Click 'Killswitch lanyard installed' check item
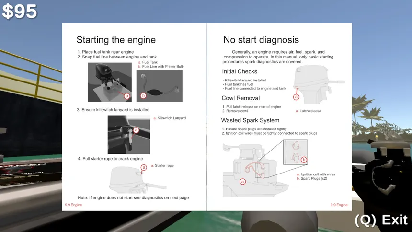The height and width of the screenshot is (232, 412). [x=244, y=80]
